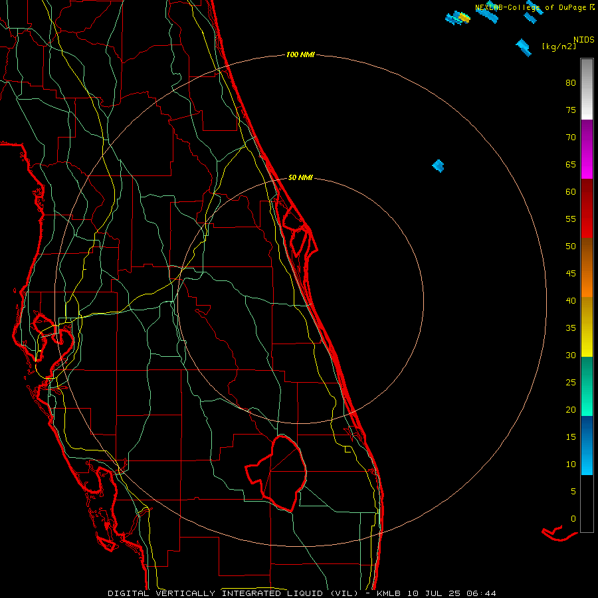Click the 40 value on the color scale
598x598 pixels.
click(571, 301)
